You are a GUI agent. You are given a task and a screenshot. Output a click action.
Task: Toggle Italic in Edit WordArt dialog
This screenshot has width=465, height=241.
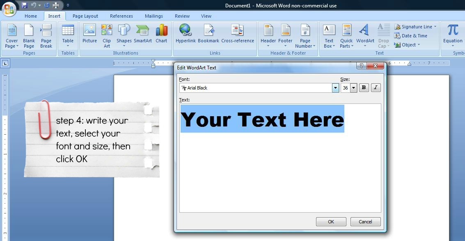376,88
